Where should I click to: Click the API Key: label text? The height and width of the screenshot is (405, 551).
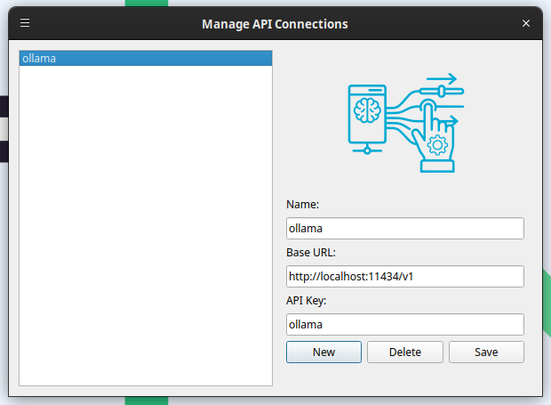[306, 301]
